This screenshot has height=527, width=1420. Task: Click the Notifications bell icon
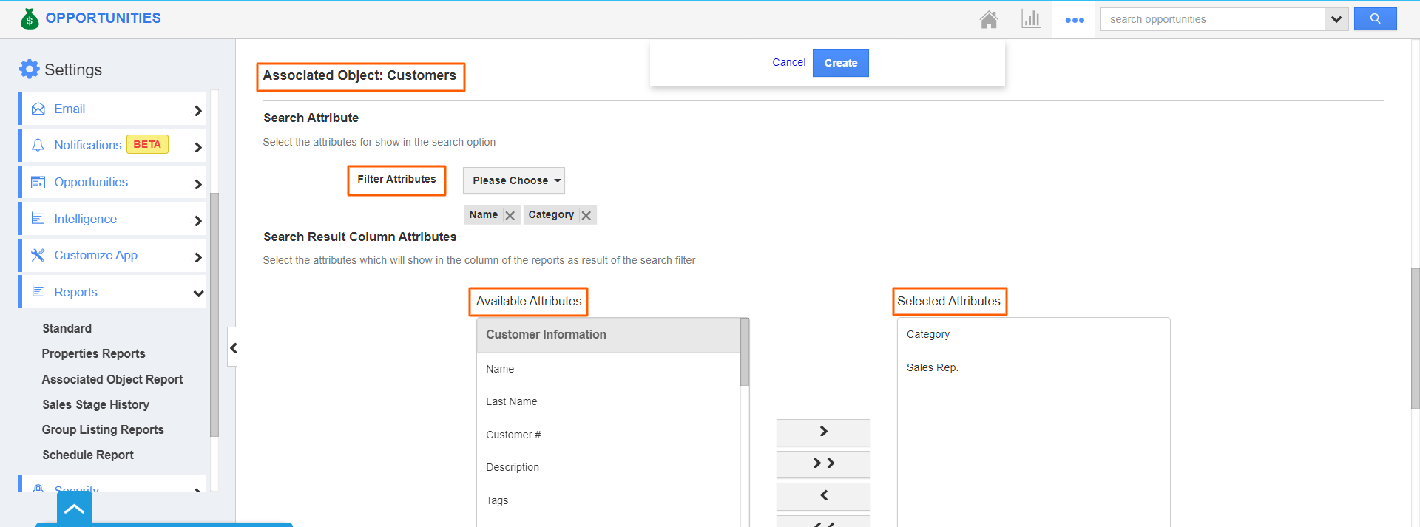[38, 146]
